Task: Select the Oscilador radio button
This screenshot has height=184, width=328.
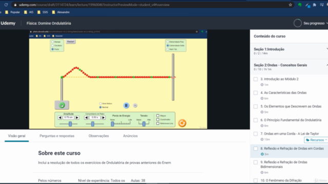Action: (x=52, y=45)
